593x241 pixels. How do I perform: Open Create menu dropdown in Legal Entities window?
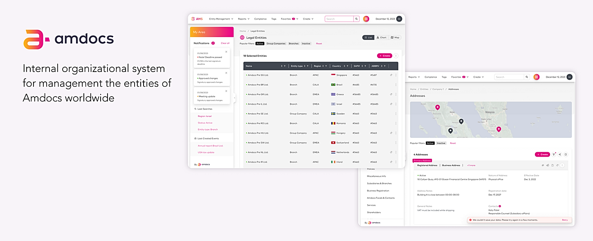click(308, 19)
